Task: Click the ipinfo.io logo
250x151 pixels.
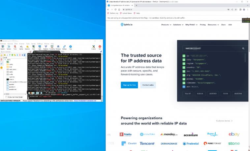Action: click(x=127, y=25)
